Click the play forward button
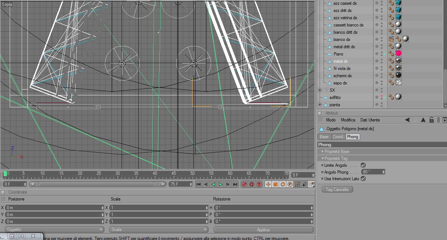This screenshot has width=447, height=240. tap(220, 184)
